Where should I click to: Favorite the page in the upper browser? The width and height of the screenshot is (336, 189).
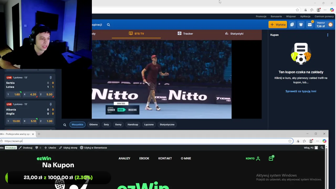(x=297, y=10)
